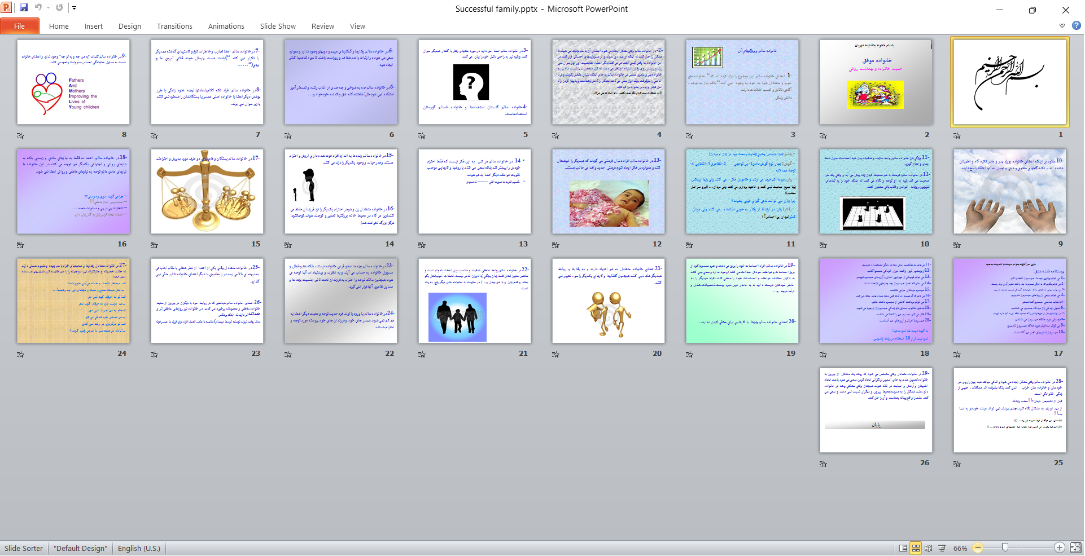This screenshot has height=556, width=1085.
Task: Click the Undo arrow icon
Action: coord(38,8)
